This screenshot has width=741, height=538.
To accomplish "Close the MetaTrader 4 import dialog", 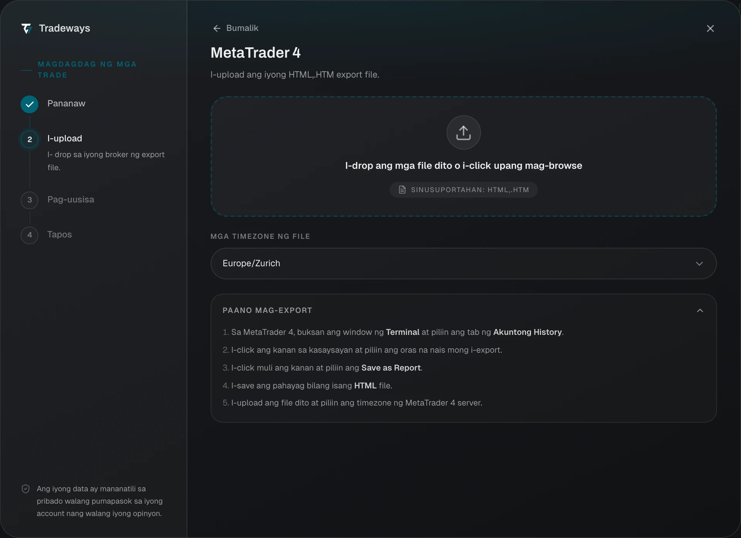I will click(x=710, y=29).
